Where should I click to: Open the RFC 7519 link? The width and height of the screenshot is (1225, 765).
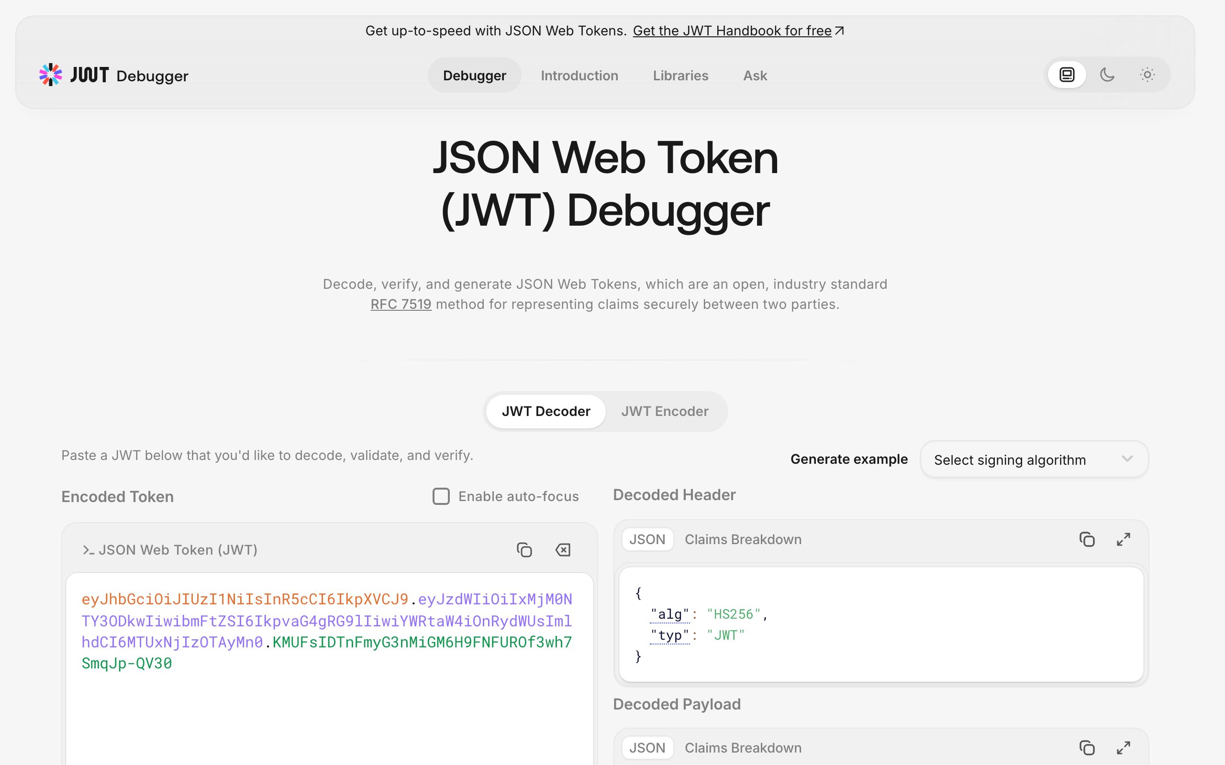coord(401,304)
